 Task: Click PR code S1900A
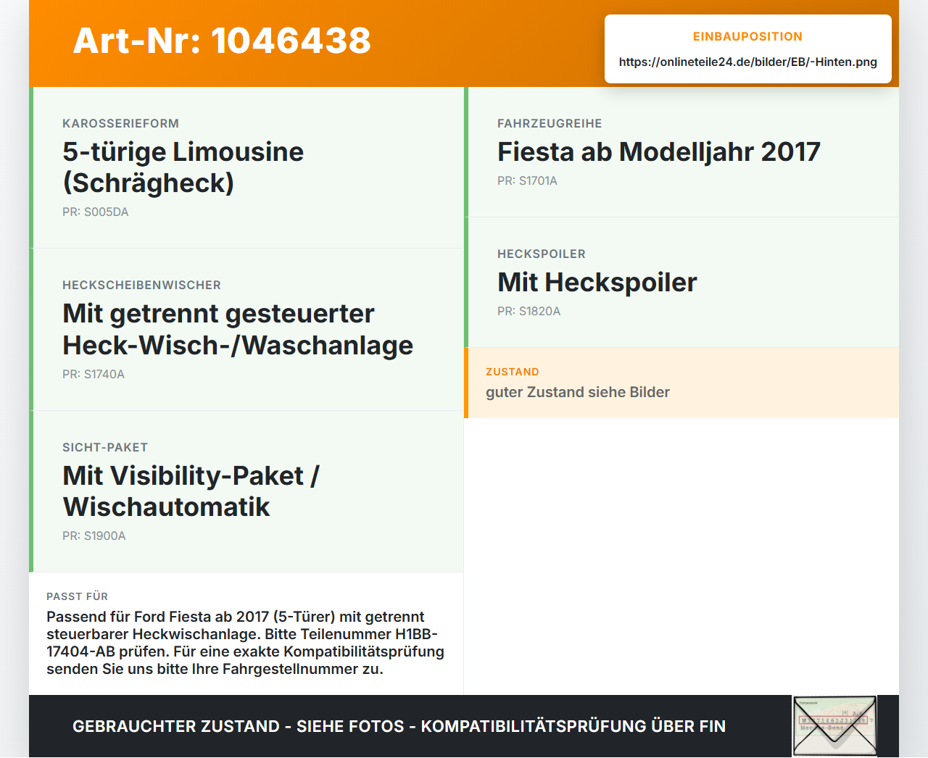coord(94,536)
